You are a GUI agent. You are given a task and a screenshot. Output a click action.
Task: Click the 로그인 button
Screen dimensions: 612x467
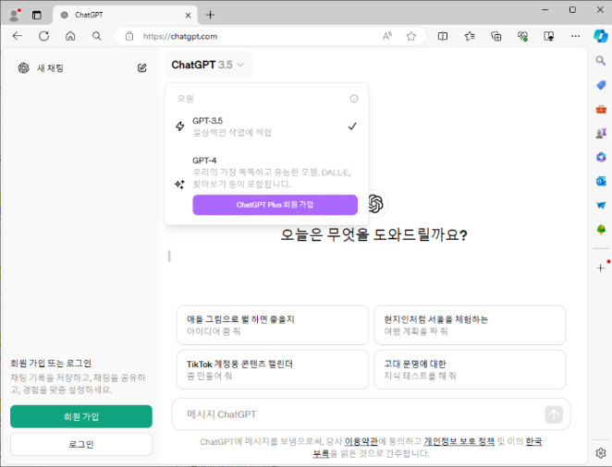[x=81, y=444]
